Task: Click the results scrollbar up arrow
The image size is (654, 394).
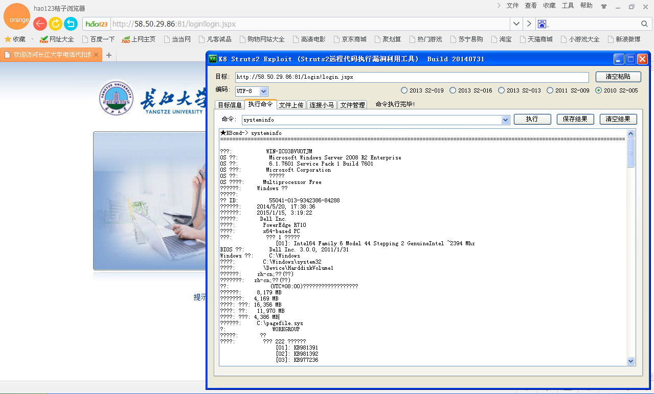Action: (x=631, y=133)
